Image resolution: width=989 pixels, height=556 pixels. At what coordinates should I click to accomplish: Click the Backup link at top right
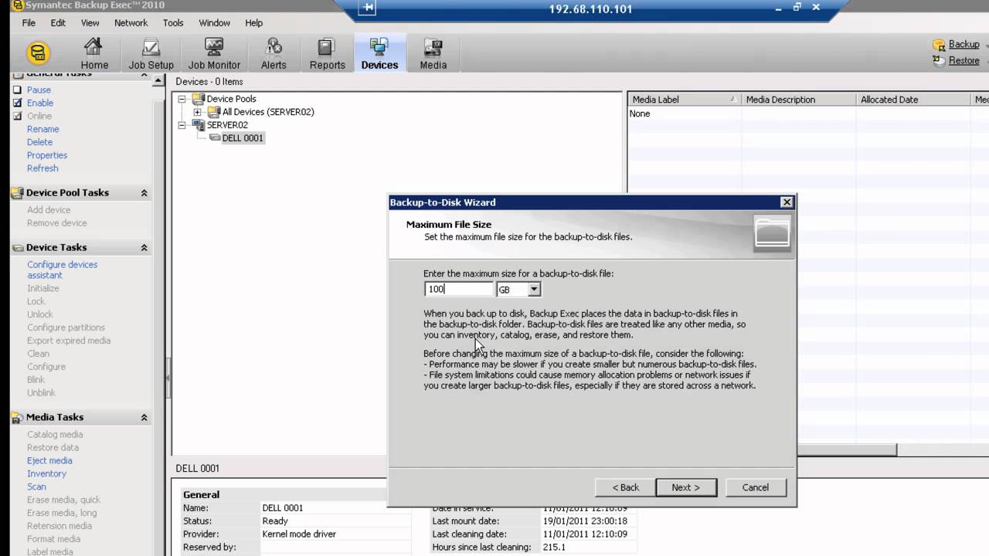coord(964,45)
